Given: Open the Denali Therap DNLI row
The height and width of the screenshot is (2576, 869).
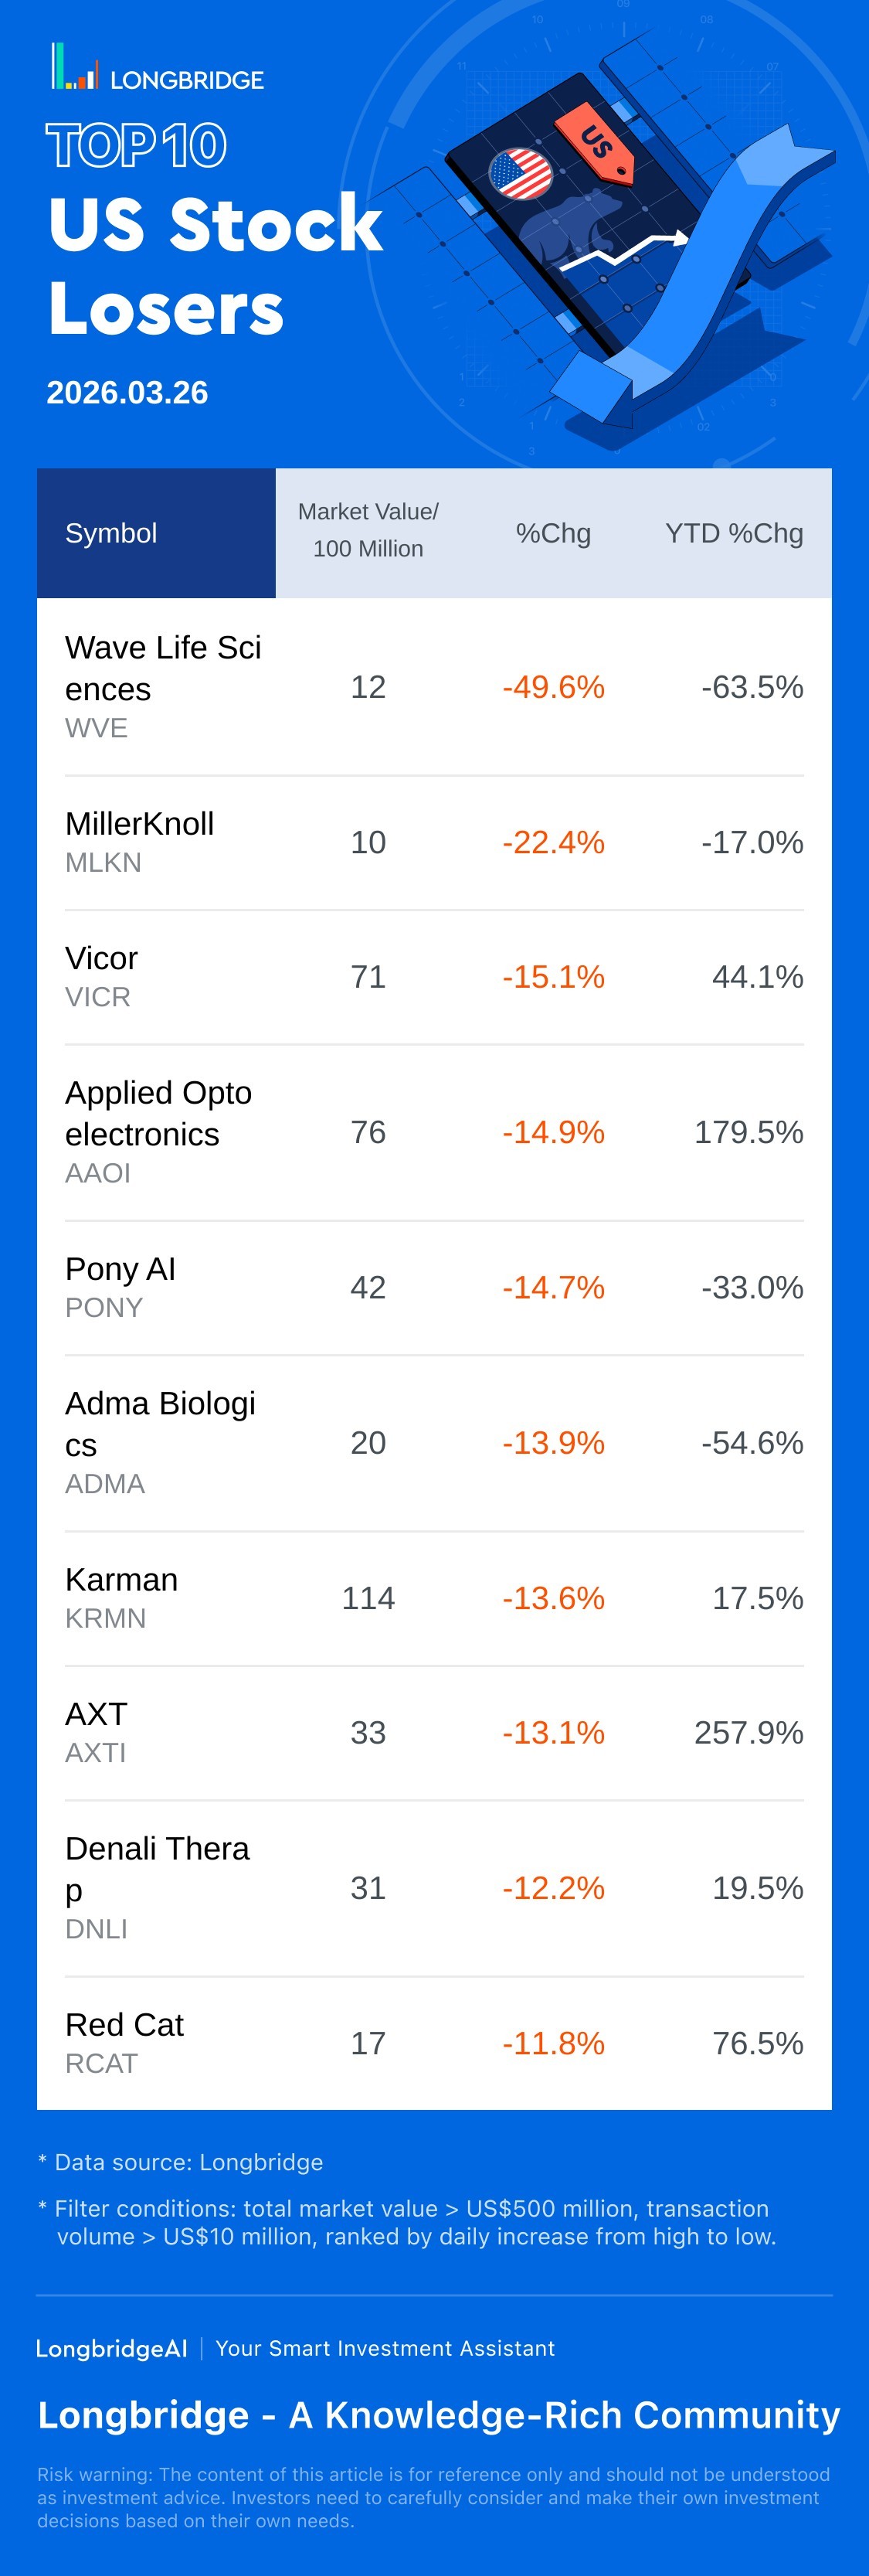Looking at the screenshot, I should pos(157,1886).
